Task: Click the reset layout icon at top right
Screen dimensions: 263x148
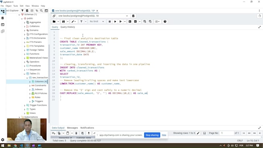Action: (x=260, y=16)
